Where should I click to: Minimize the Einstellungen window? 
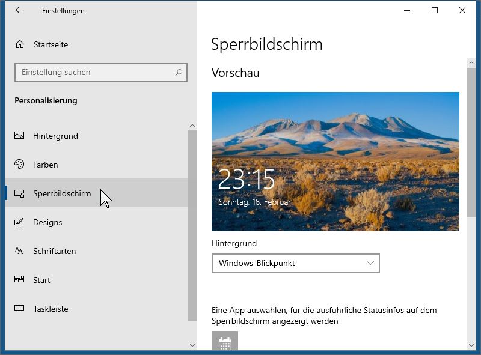[407, 10]
